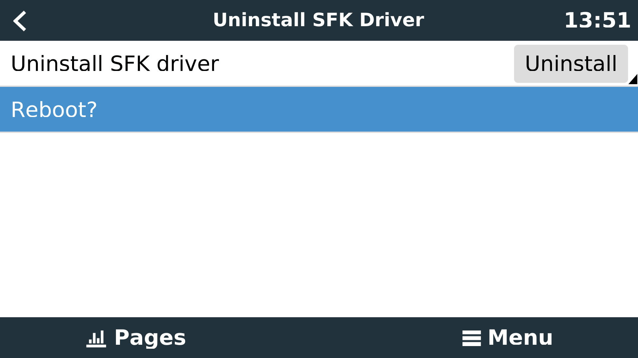Click the empty white area below Reboot
This screenshot has width=638, height=358.
(319, 225)
